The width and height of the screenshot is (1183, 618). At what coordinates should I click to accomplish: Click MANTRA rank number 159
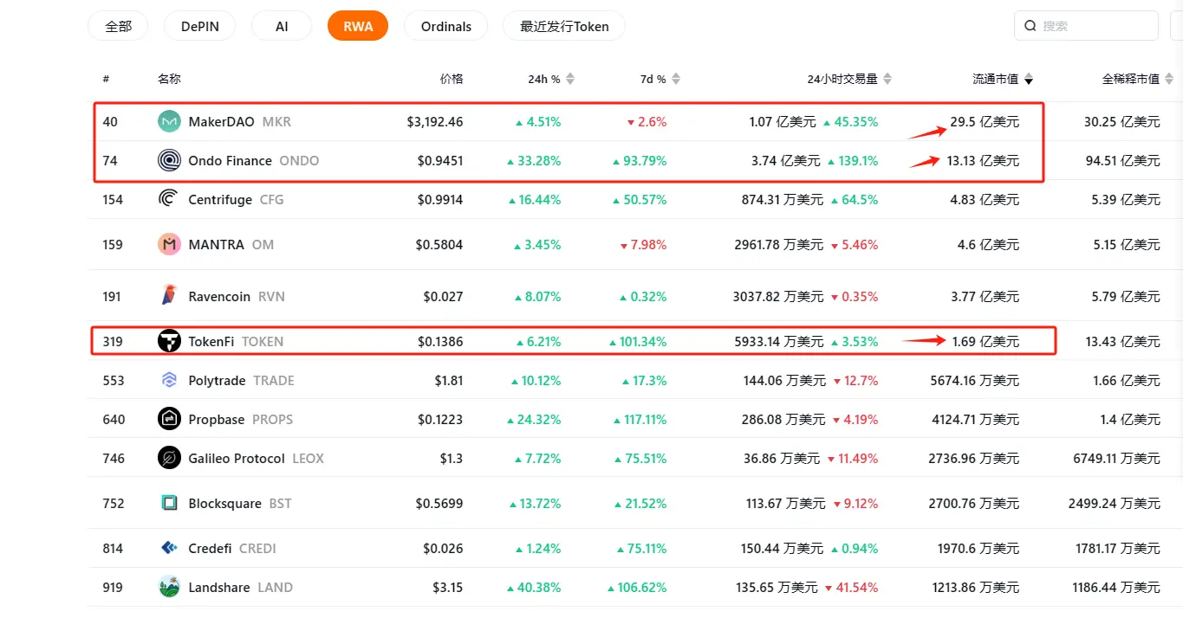click(113, 244)
